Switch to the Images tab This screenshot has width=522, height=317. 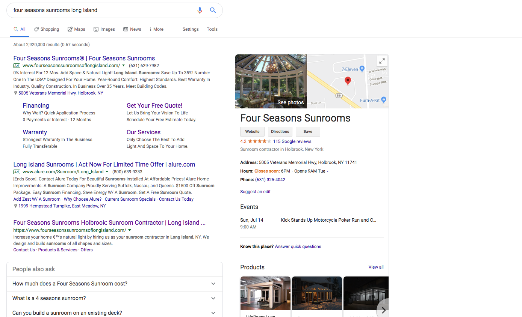(x=104, y=29)
